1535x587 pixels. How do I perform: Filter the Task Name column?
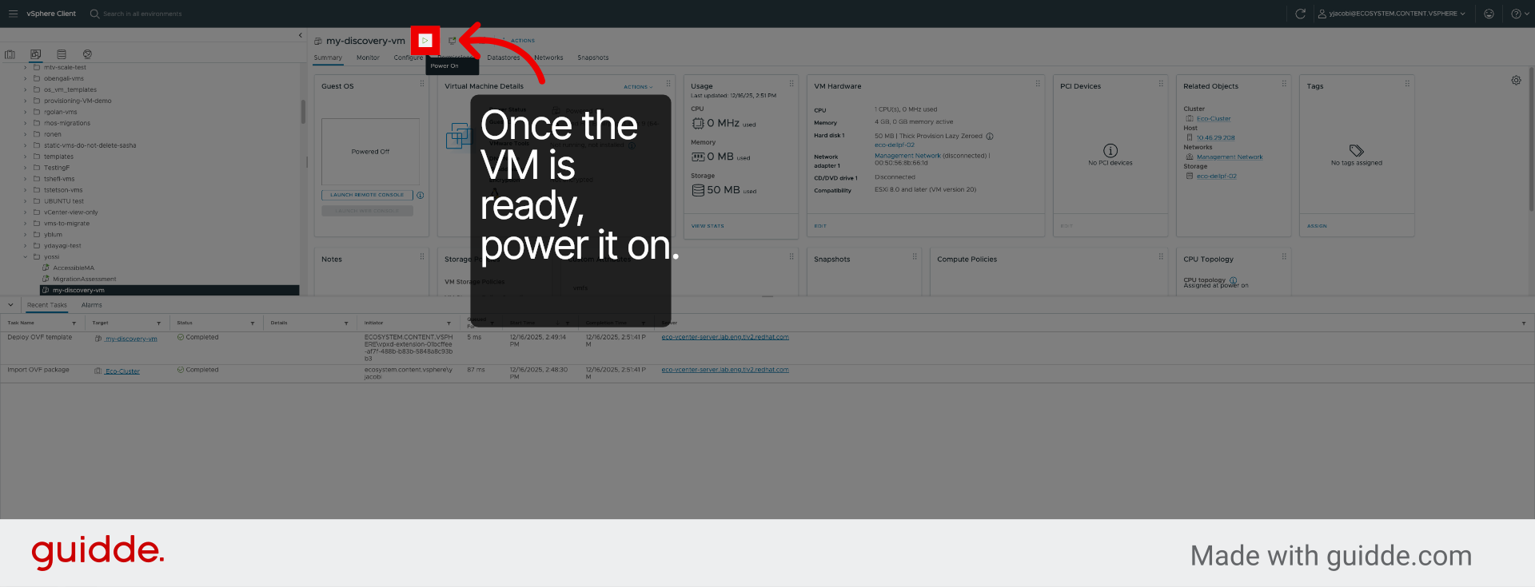click(x=74, y=323)
